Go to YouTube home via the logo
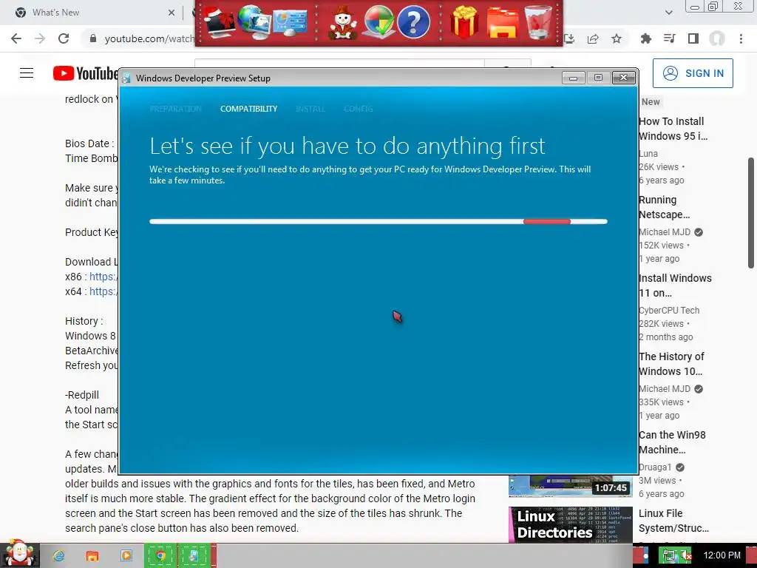The height and width of the screenshot is (568, 757). coord(86,73)
